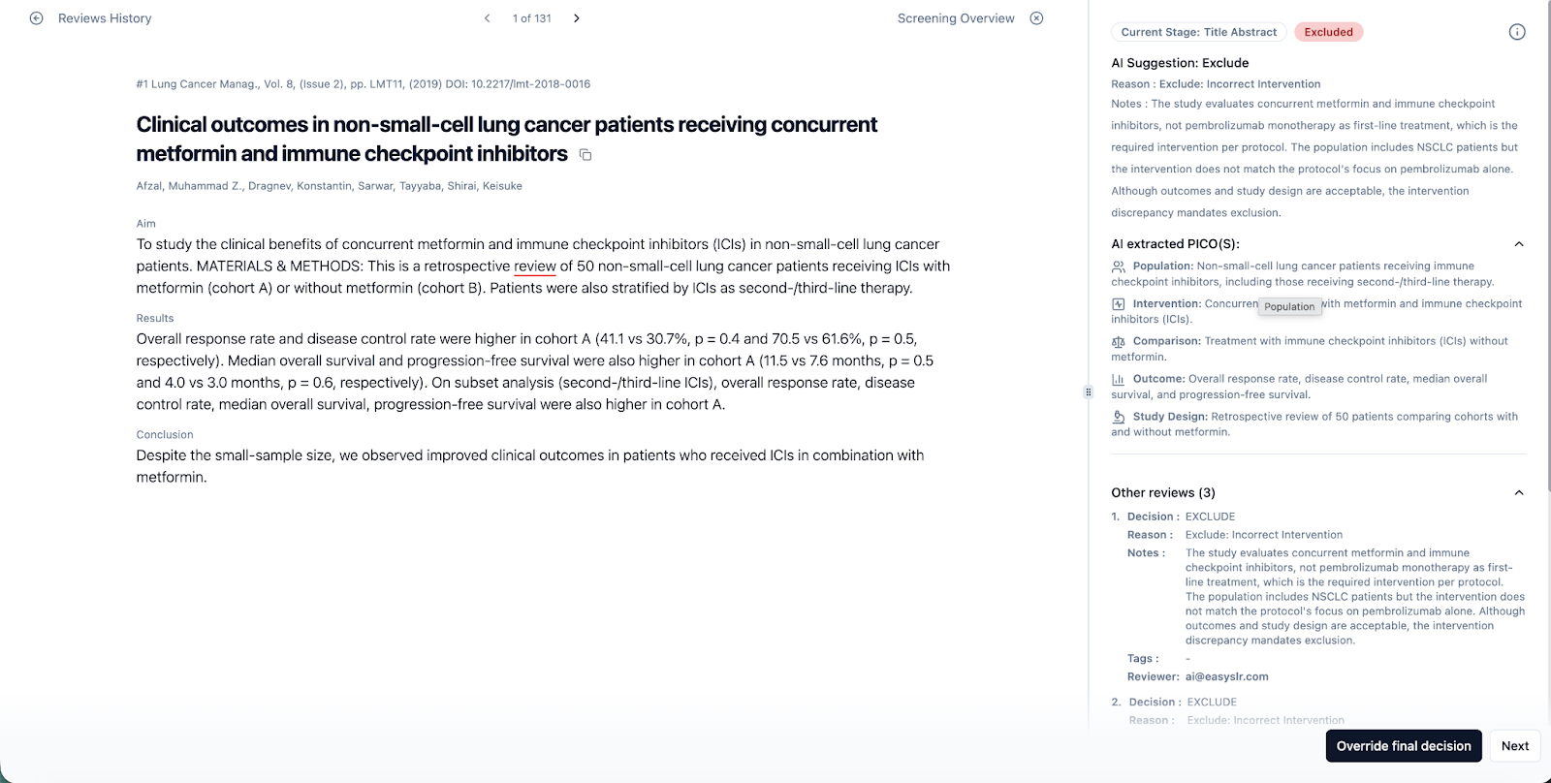Image resolution: width=1551 pixels, height=783 pixels.
Task: Click the Population PICO icon
Action: (1119, 266)
